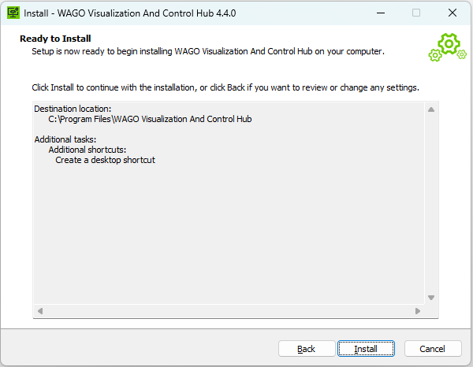
Task: Click the WAGO installer icon in title bar
Action: (13, 13)
